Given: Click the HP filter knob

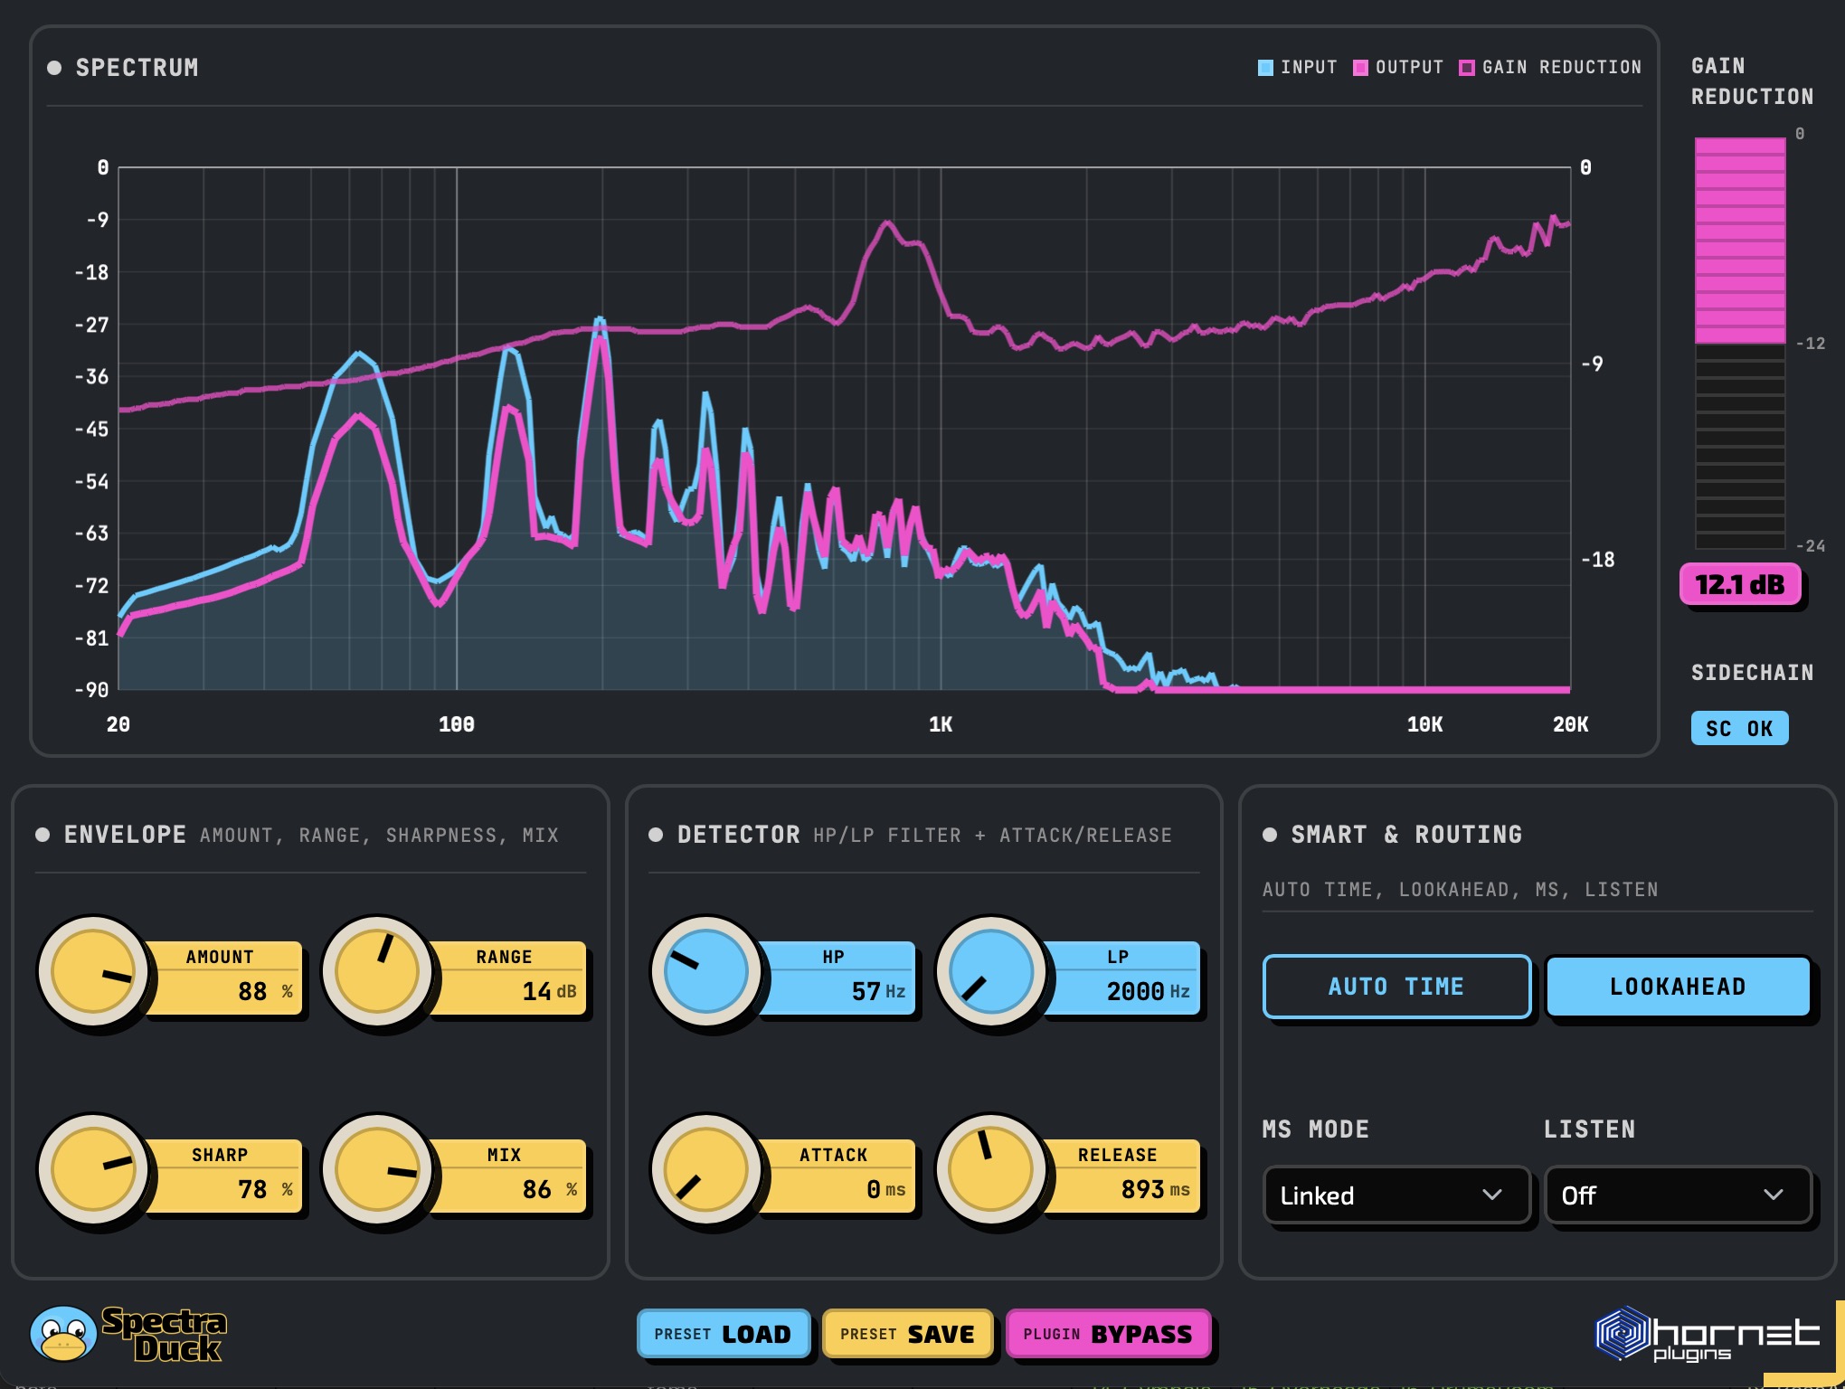Looking at the screenshot, I should [x=706, y=972].
